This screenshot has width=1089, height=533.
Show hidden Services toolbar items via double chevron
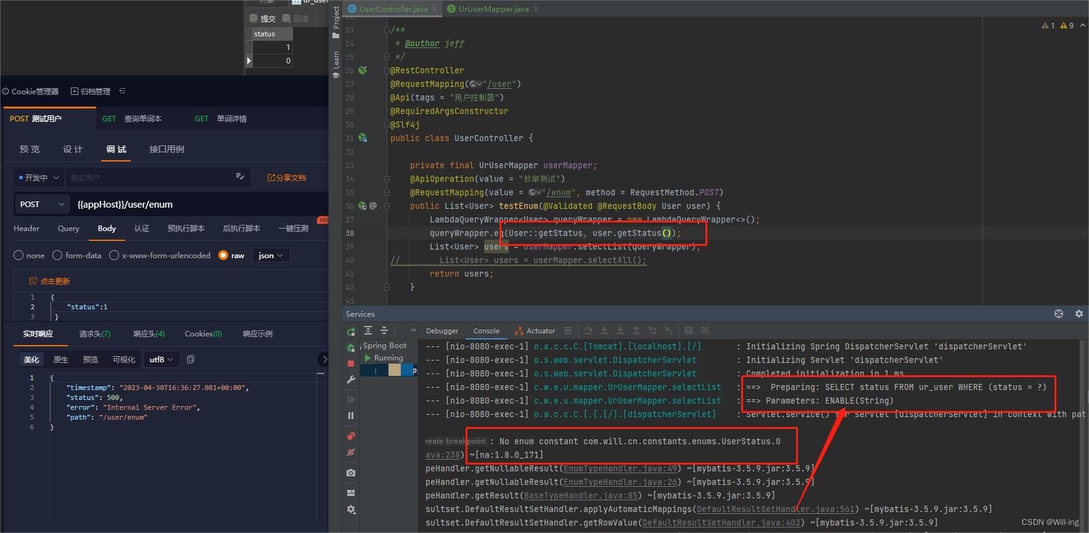point(413,330)
